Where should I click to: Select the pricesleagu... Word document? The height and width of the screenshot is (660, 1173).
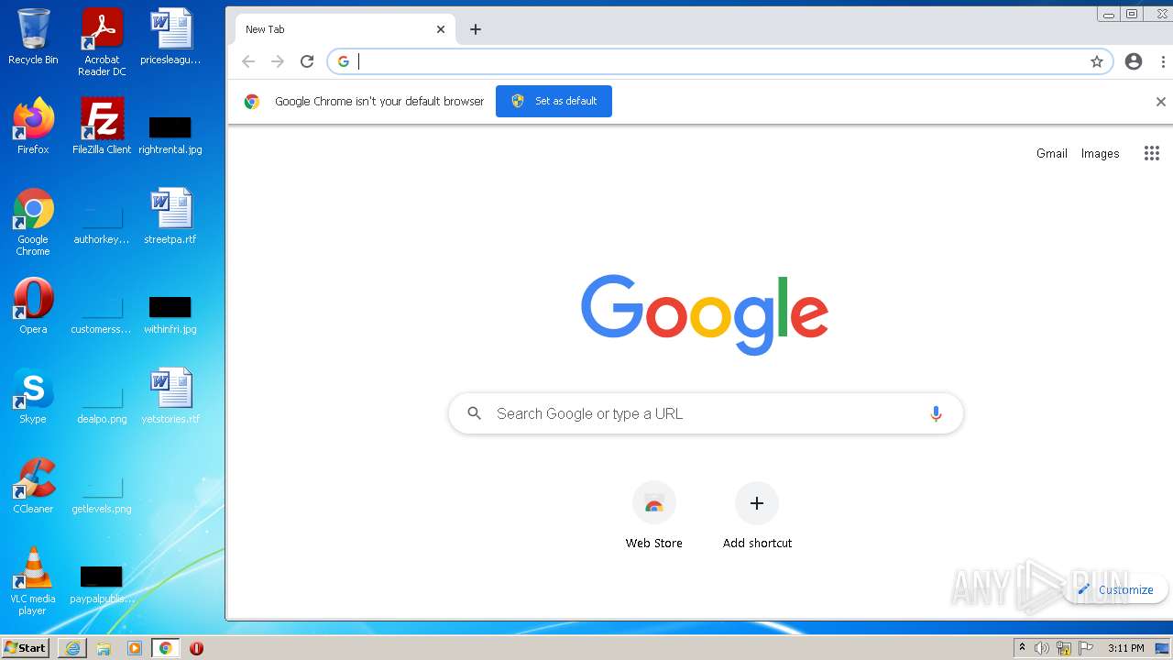170,38
